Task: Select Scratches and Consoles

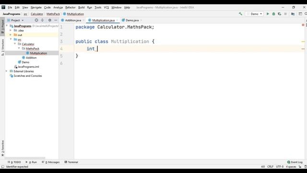Action: (x=28, y=76)
